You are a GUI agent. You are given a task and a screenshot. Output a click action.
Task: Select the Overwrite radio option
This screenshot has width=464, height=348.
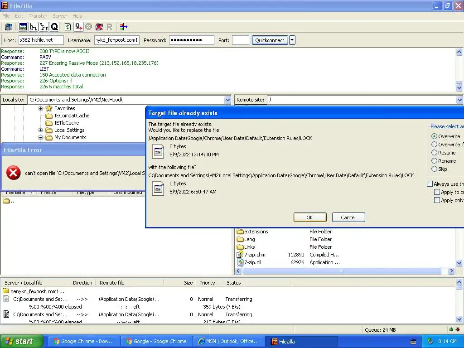point(434,136)
